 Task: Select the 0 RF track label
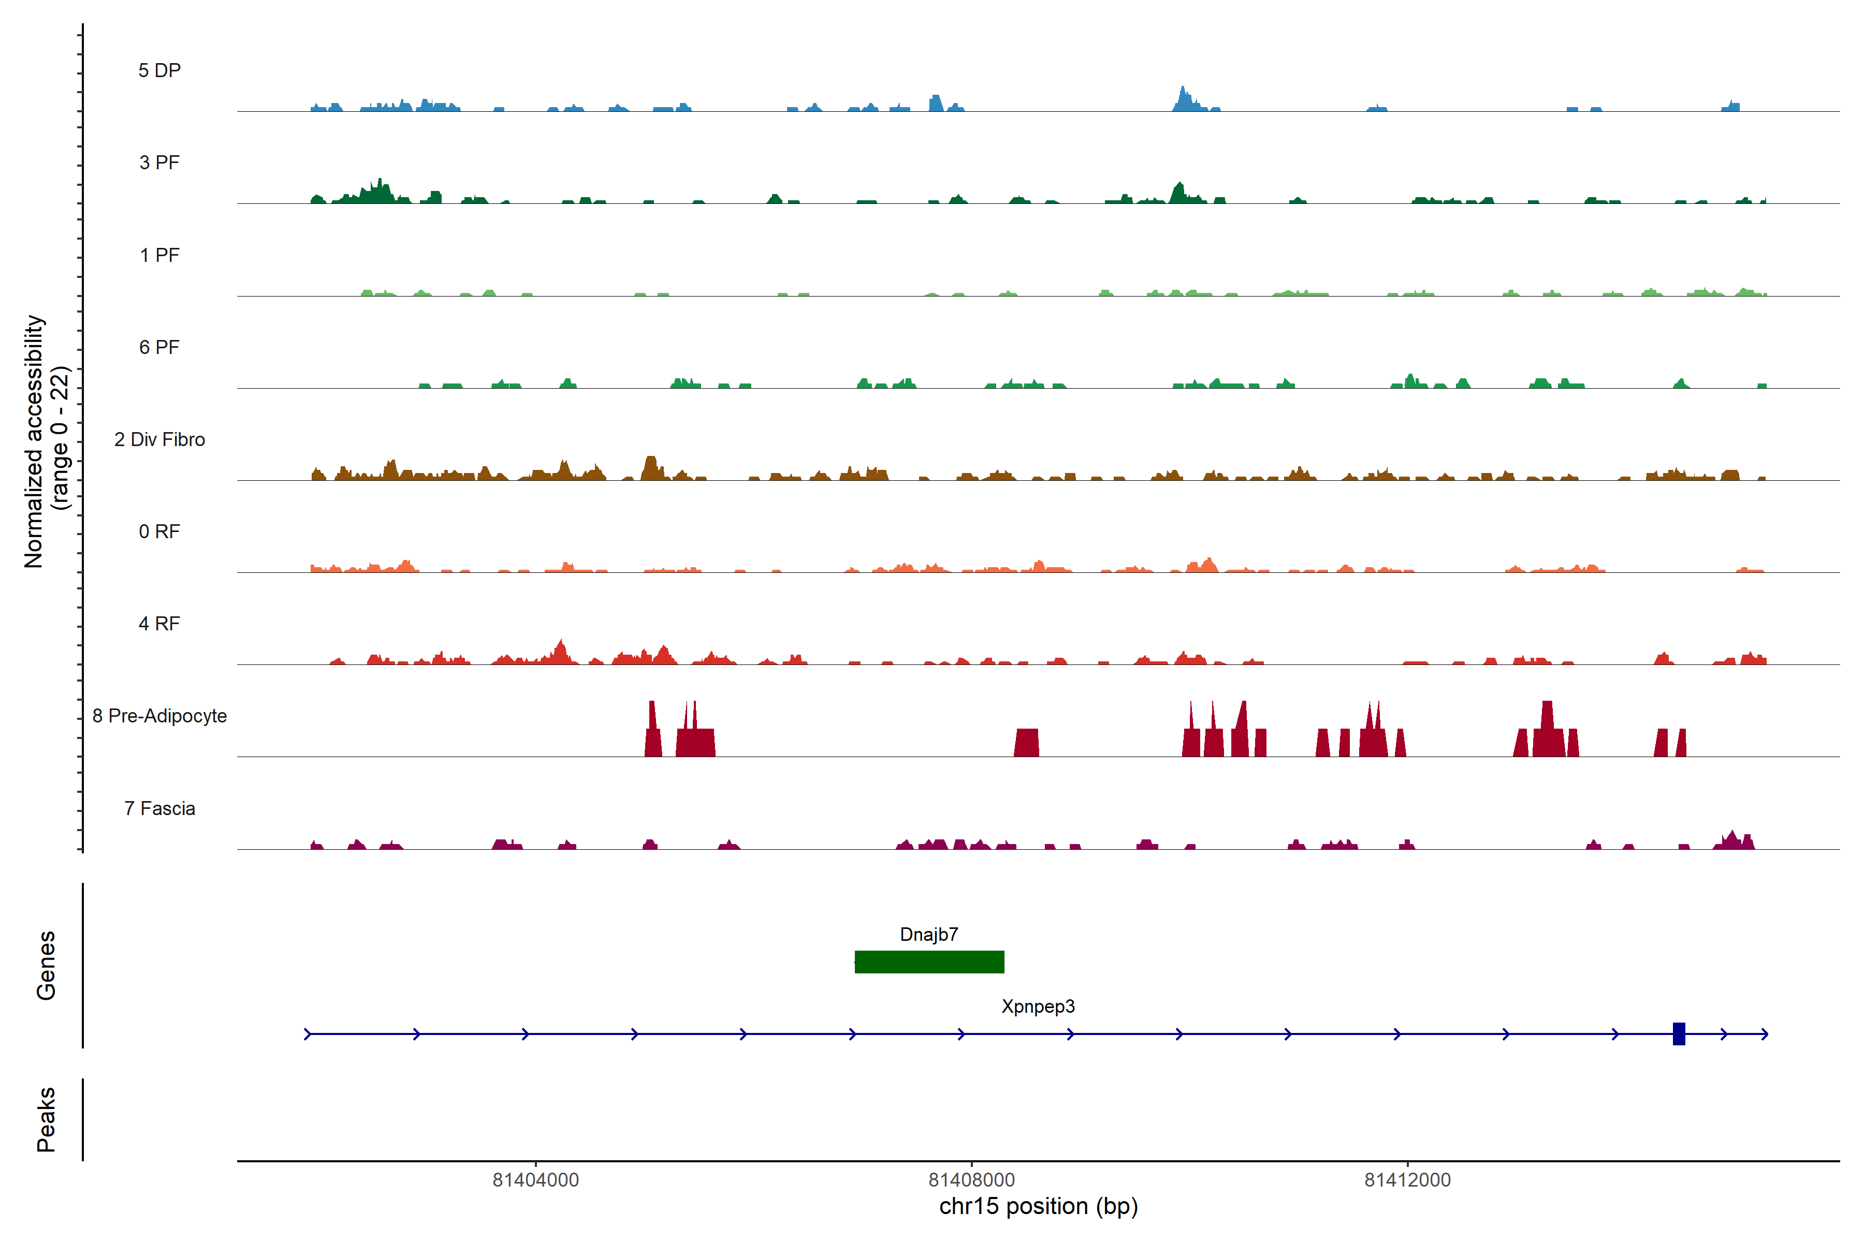(159, 531)
